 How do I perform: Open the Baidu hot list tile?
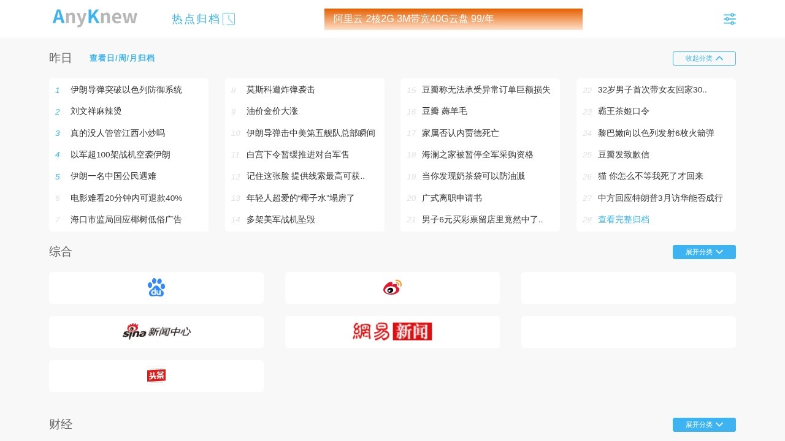156,287
